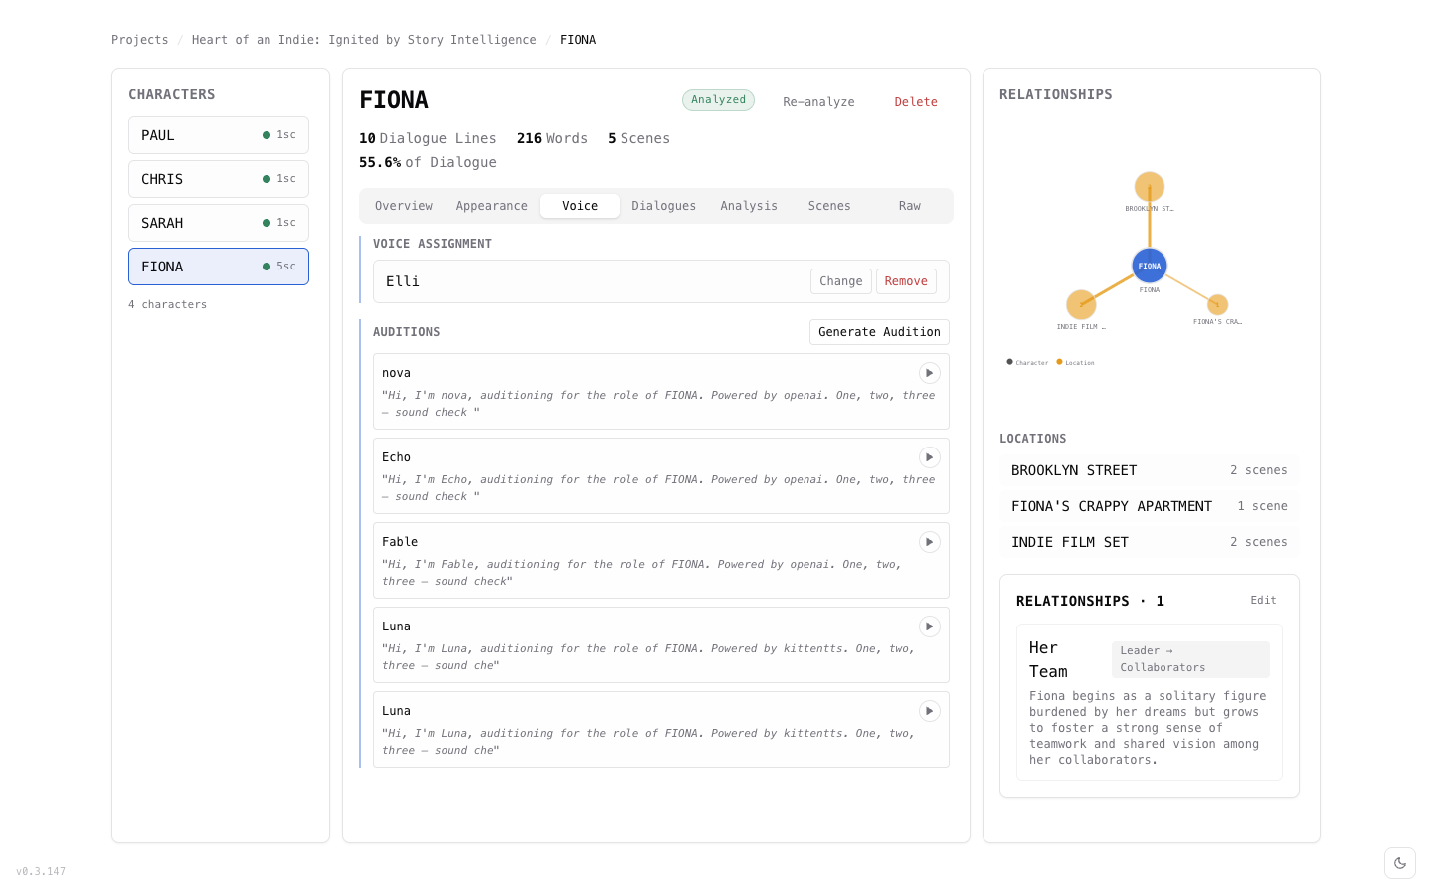Viewport: 1432px width, 895px height.
Task: Click Fiona's Crappy Apartment graph node
Action: (x=1217, y=305)
